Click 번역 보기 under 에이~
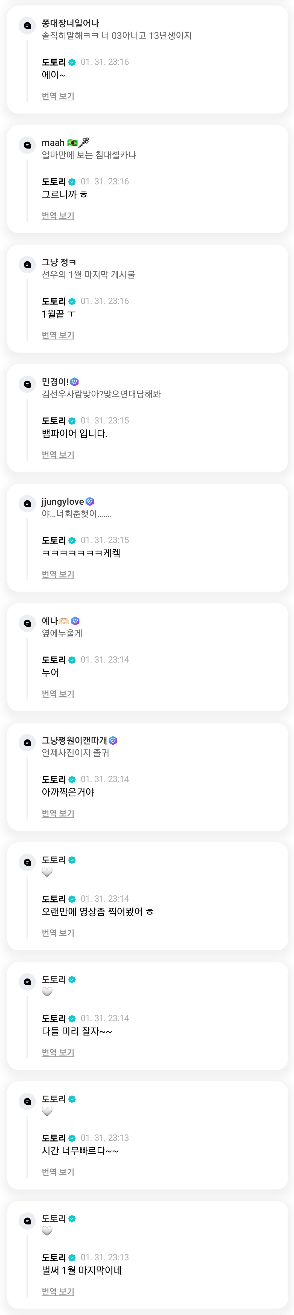The image size is (294, 1315). (x=58, y=96)
